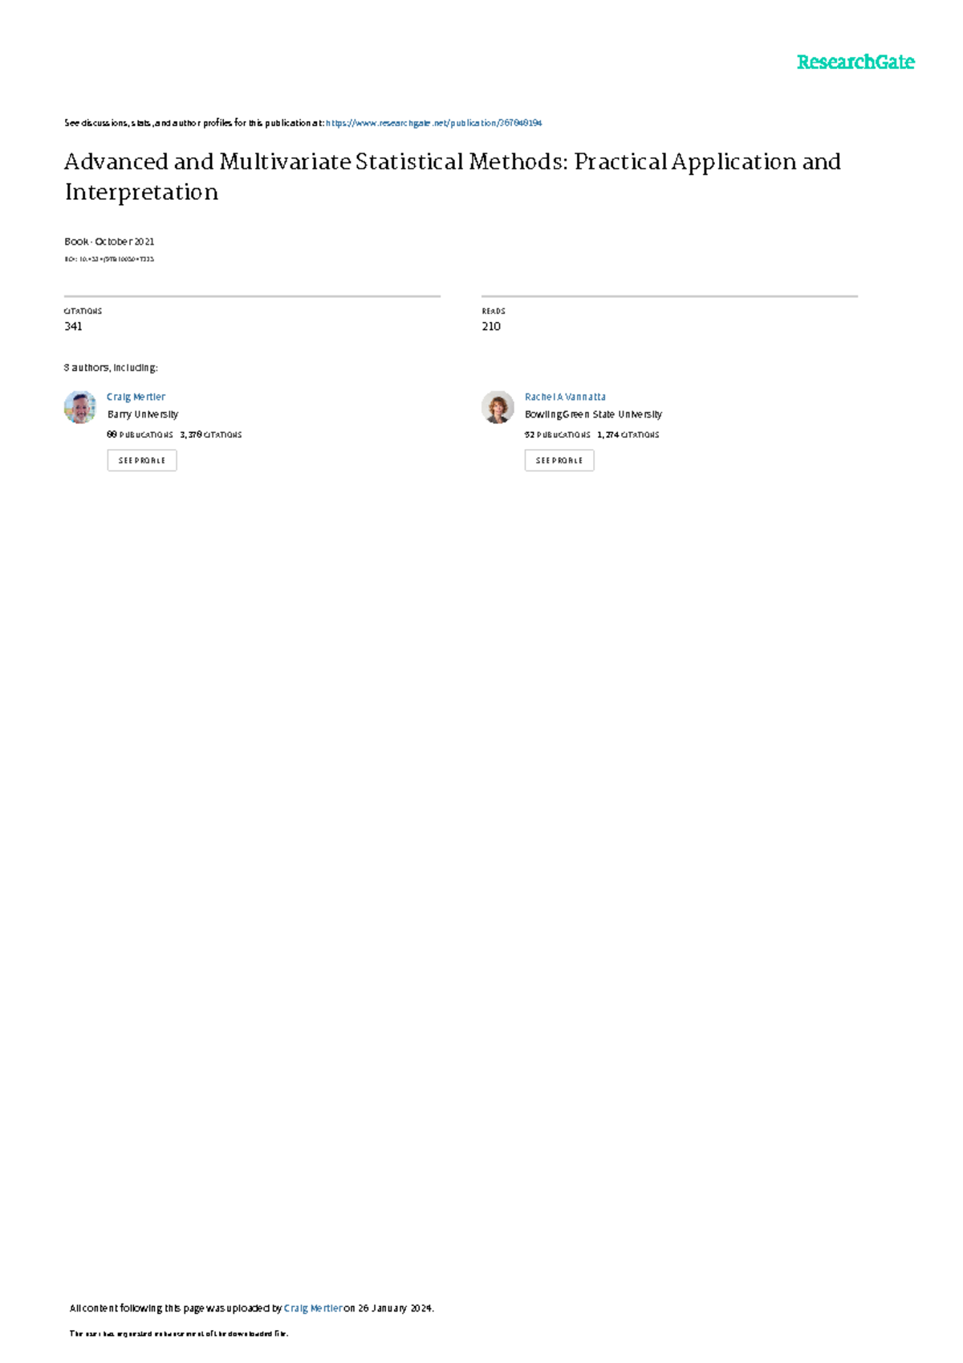Click Barry University affiliation text
963x1363 pixels.
(x=143, y=414)
